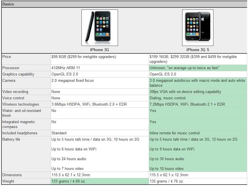The width and height of the screenshot is (248, 186).
Task: Click the iPhone 3G S product image
Action: pos(198,28)
